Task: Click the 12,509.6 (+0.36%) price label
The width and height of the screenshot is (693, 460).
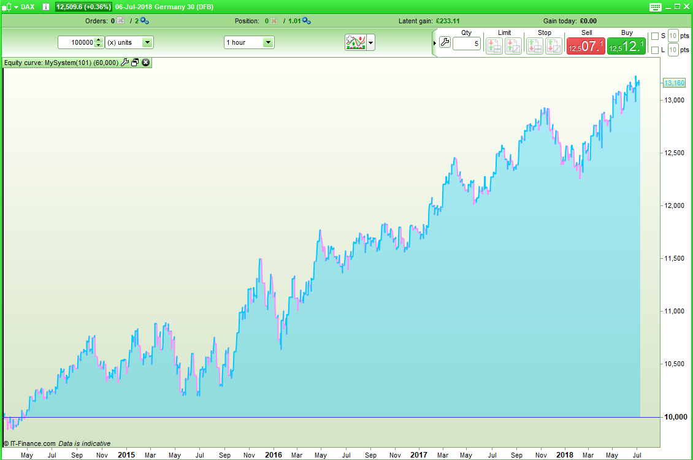Action: pyautogui.click(x=83, y=7)
